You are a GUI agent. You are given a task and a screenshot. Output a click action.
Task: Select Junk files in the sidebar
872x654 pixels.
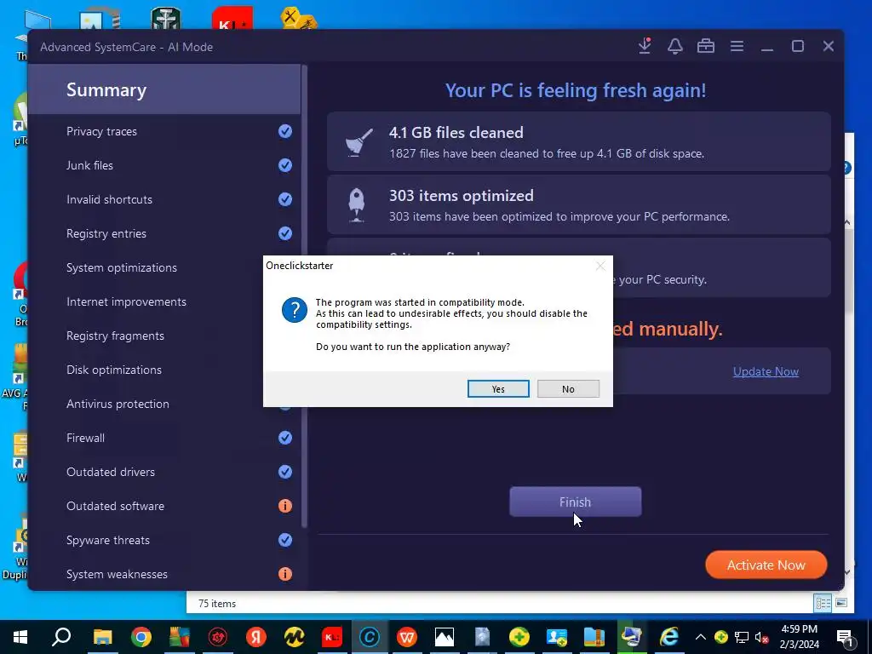89,165
